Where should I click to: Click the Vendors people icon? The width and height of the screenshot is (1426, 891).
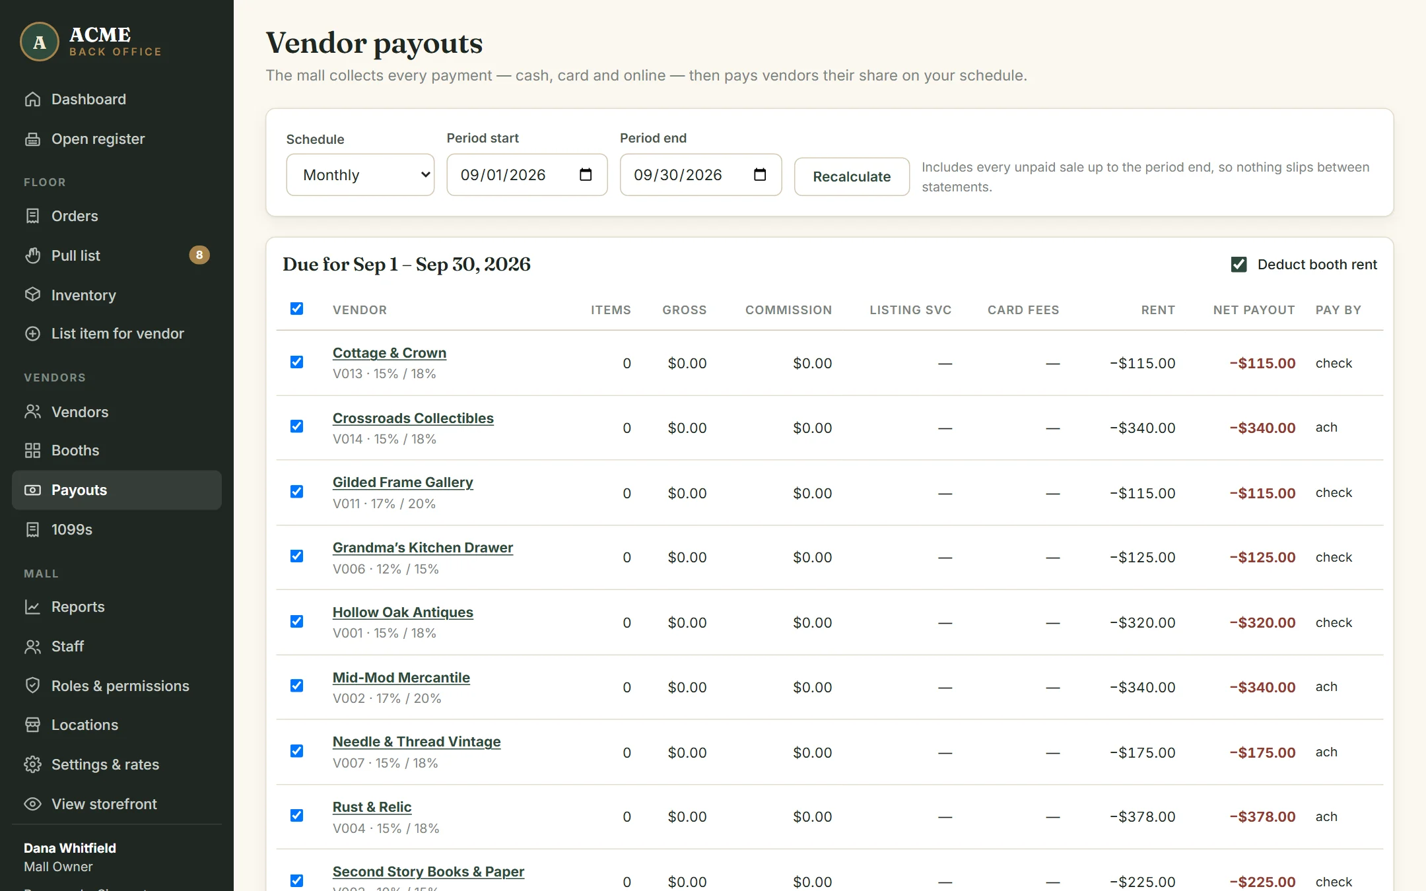pos(32,411)
